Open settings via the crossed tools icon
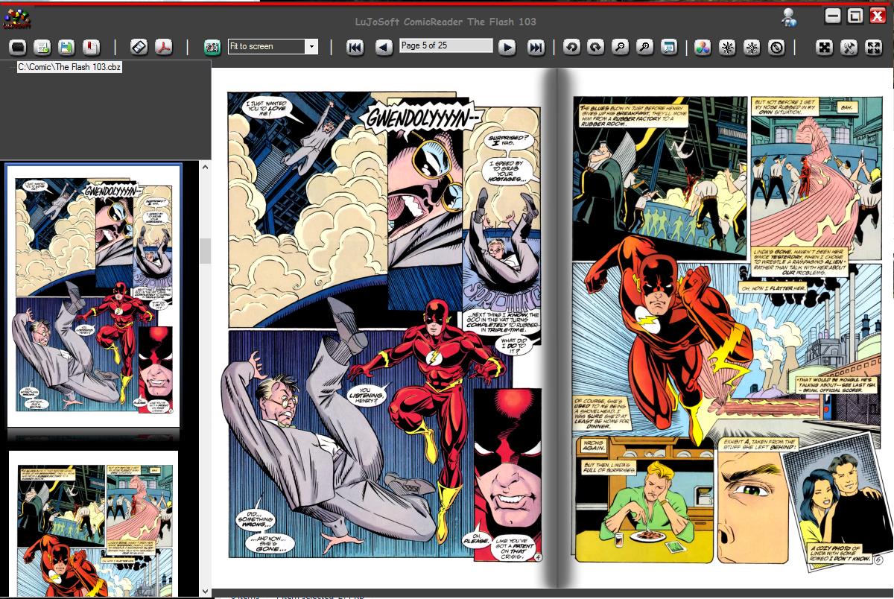This screenshot has width=894, height=599. (x=849, y=47)
